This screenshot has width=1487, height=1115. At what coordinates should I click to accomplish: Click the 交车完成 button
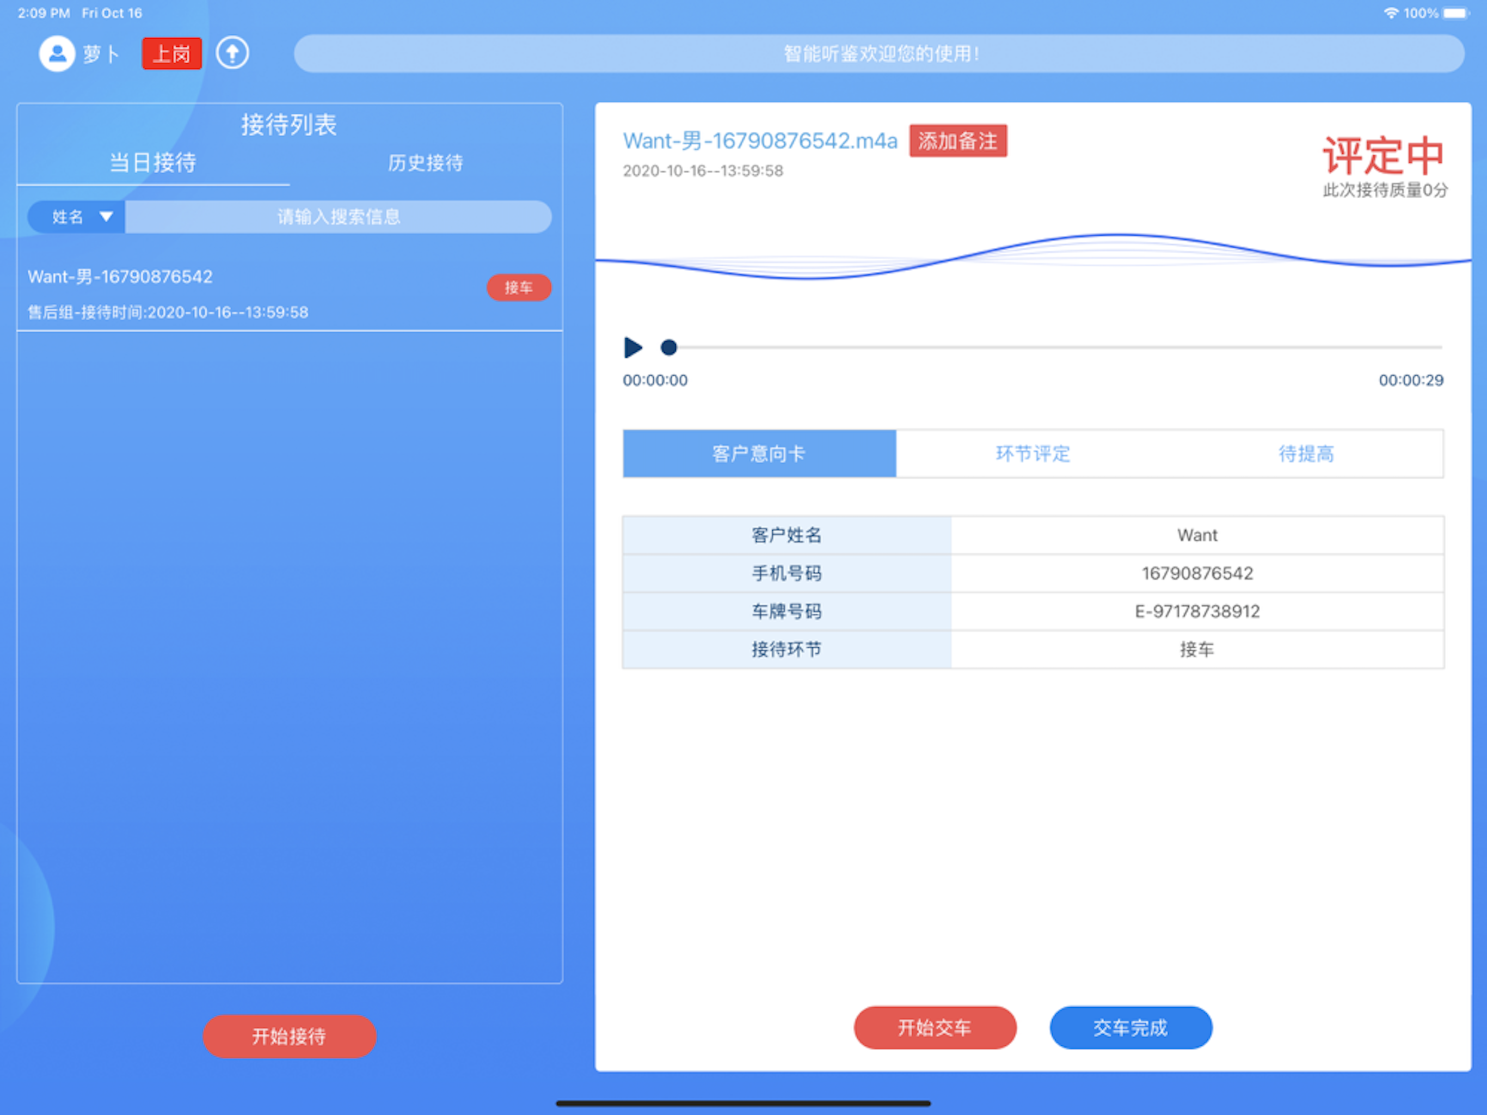coord(1130,1027)
